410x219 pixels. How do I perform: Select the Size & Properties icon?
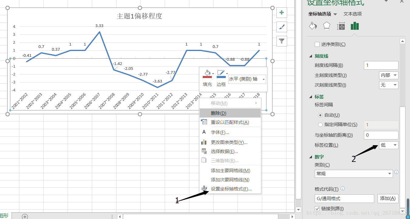[341, 26]
